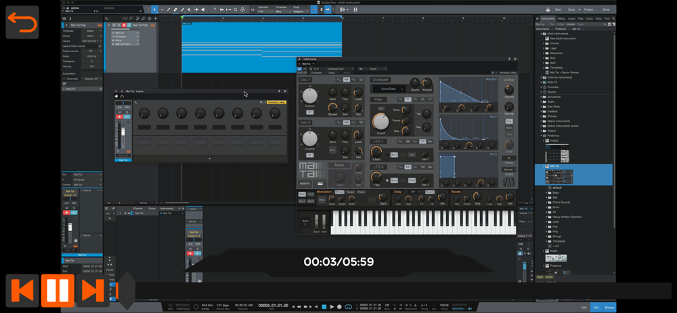The height and width of the screenshot is (313, 677).
Task: Enable LFO 2 Free button
Action: (x=412, y=180)
